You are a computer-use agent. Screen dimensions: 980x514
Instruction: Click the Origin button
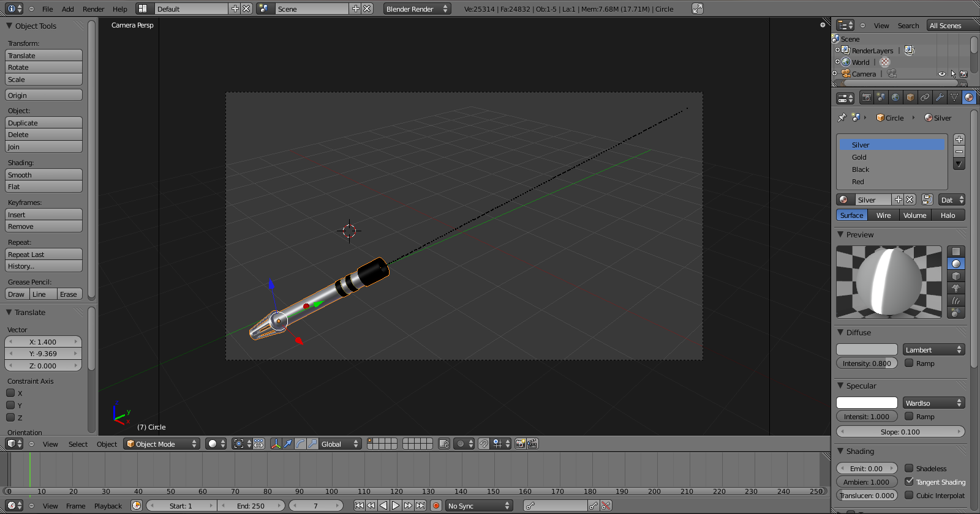coord(43,95)
